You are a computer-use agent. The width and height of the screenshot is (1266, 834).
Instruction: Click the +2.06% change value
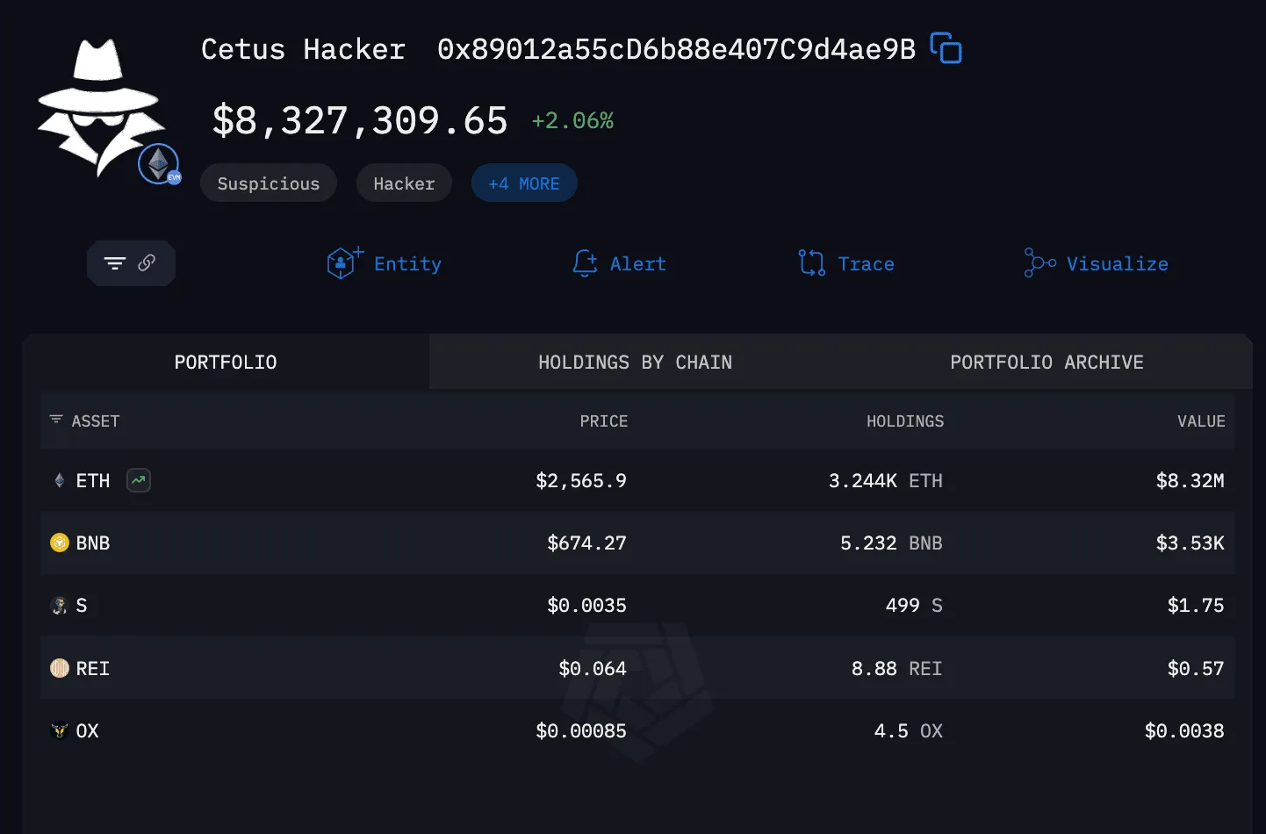click(x=572, y=120)
